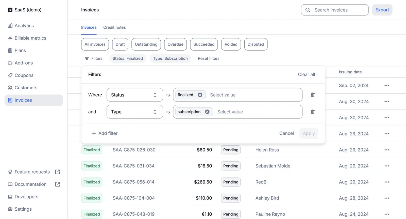The image size is (406, 219).
Task: Open actions menu for Pauline Reyno invoice
Action: (387, 214)
